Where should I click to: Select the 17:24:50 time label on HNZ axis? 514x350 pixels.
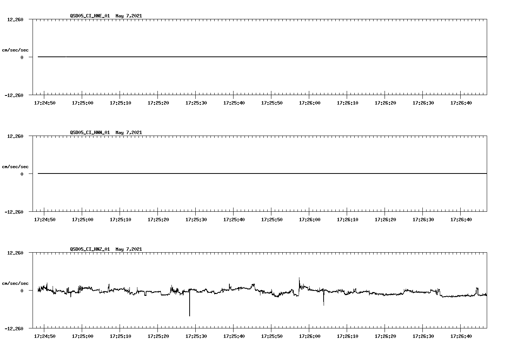pos(44,336)
